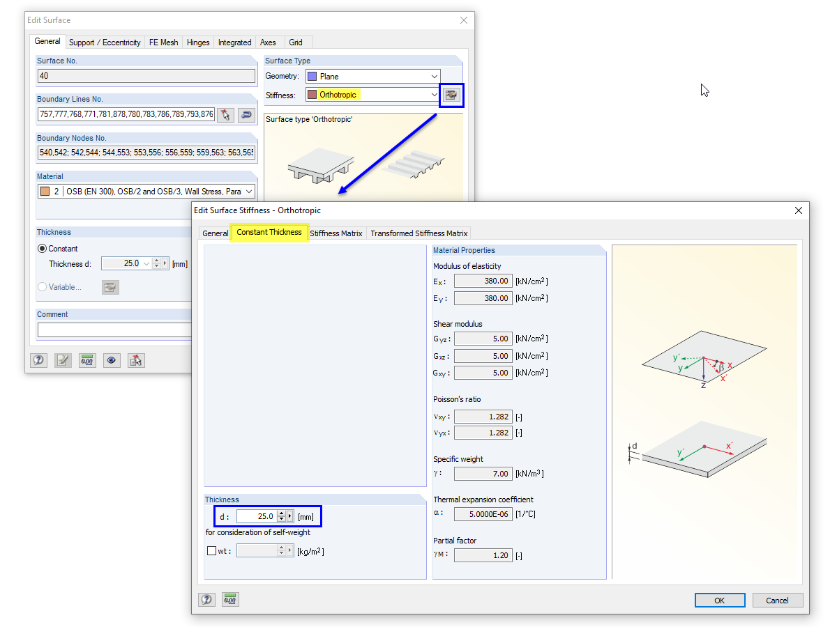
Task: Switch to the Stiffness Matrix tab
Action: pyautogui.click(x=336, y=233)
